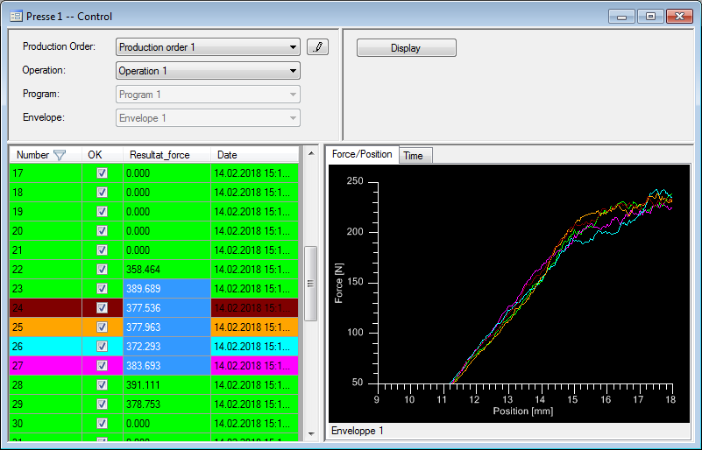Click the force value 372.293

click(167, 346)
